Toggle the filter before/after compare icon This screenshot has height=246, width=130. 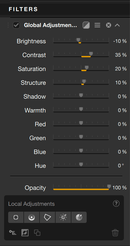[x=86, y=25]
